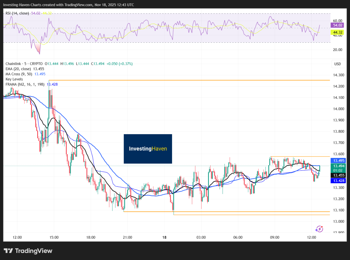Screen dimensions: 350x260
Task: Click the purple 54.02 RSI value tag
Action: tap(338, 25)
